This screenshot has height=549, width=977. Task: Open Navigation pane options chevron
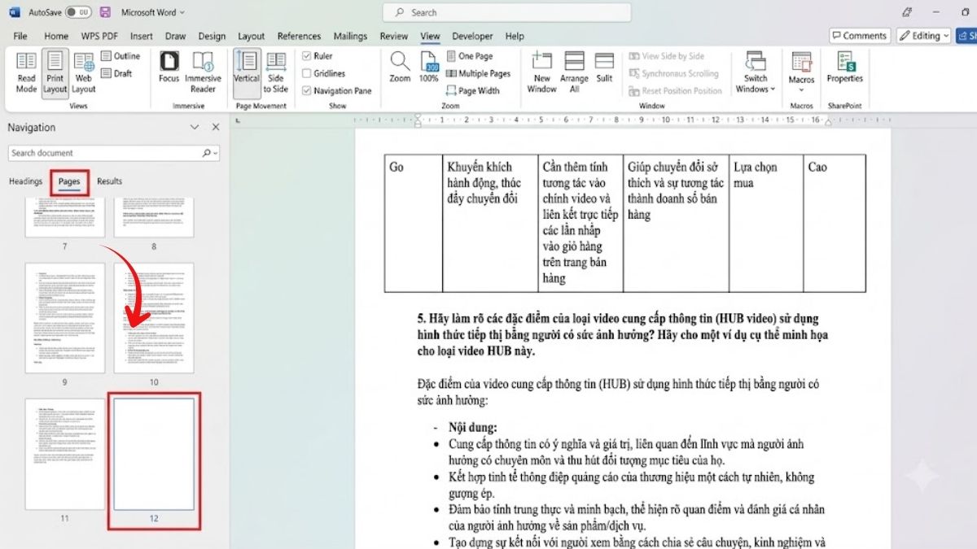(195, 127)
